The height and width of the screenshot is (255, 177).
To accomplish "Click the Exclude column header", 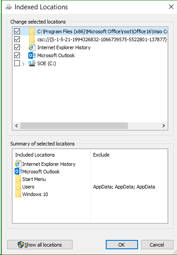I will pyautogui.click(x=129, y=155).
